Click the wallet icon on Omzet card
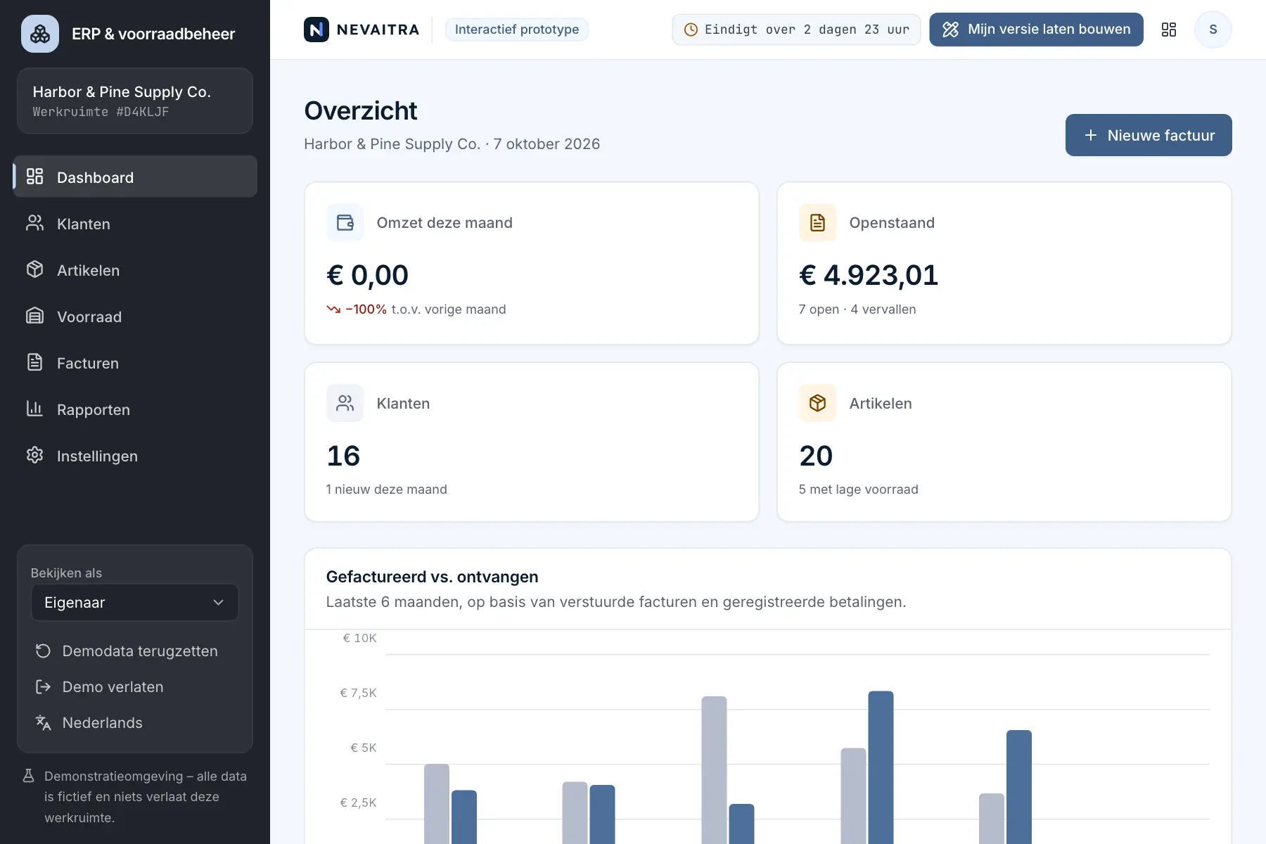1266x844 pixels. click(345, 223)
